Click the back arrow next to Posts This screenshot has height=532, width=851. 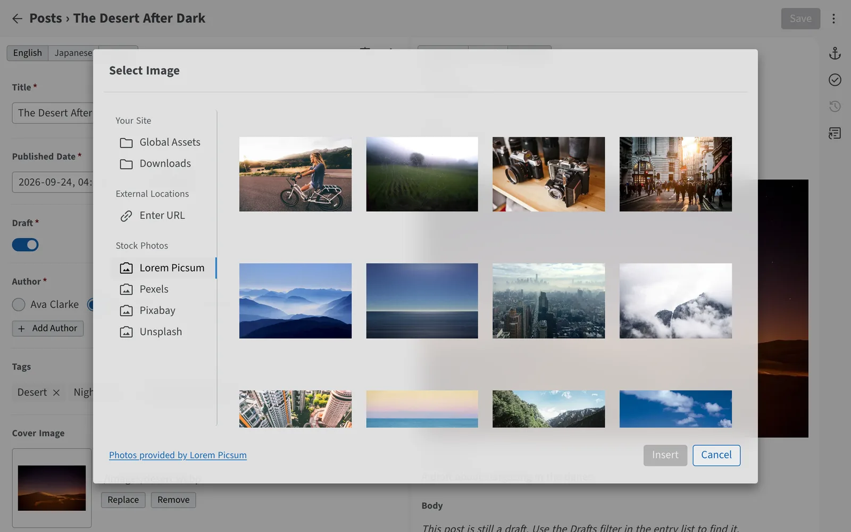(x=17, y=19)
